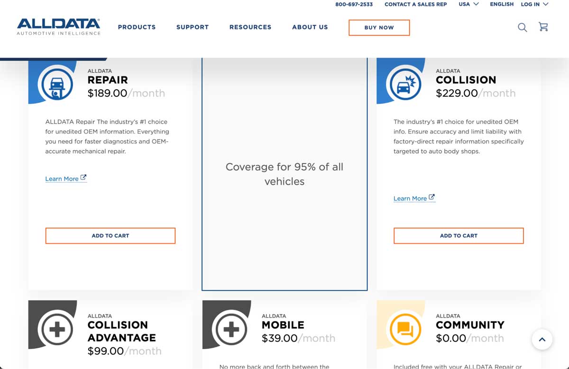
Task: Open the Resources menu
Action: [250, 27]
